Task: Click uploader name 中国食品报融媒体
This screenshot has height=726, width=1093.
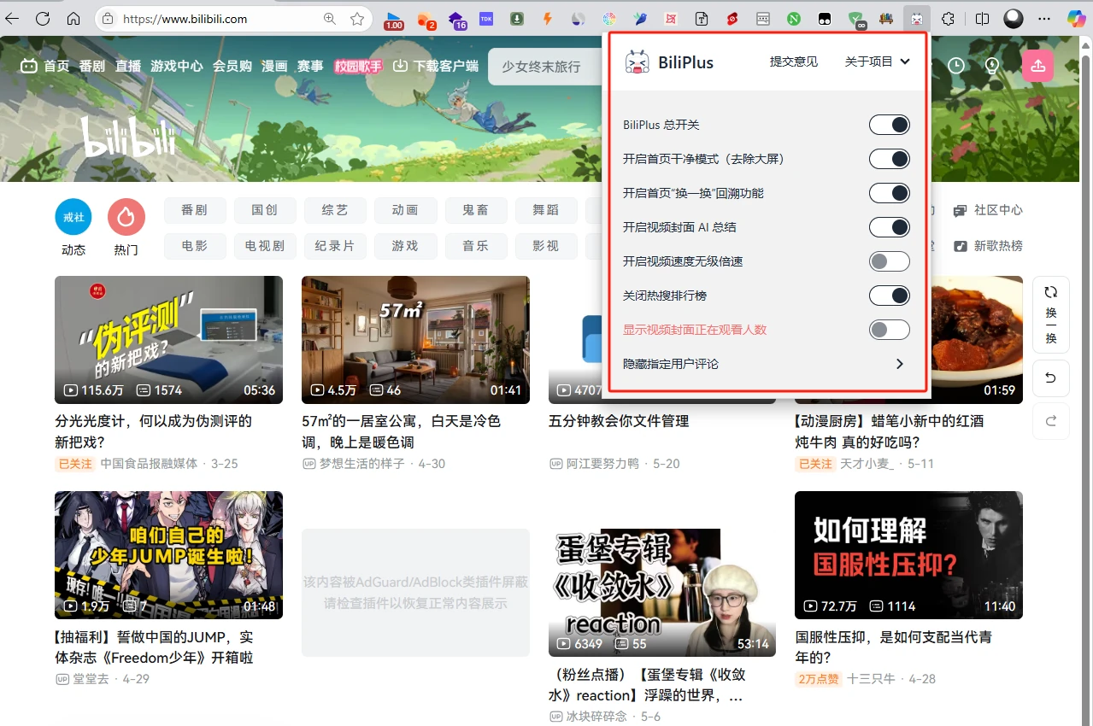Action: 149,464
